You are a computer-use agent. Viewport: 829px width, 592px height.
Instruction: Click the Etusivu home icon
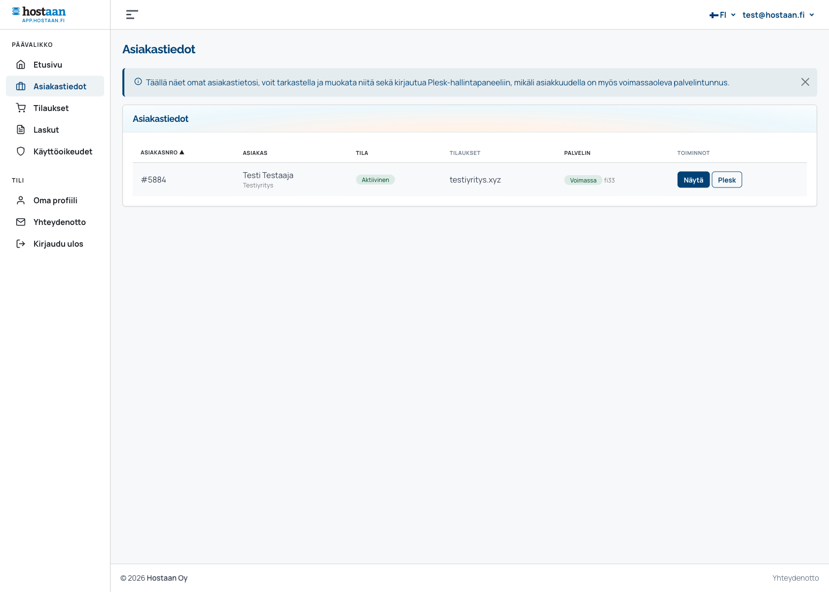click(21, 65)
